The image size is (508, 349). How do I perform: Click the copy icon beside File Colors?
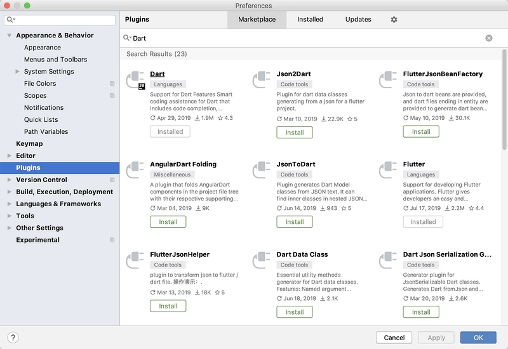[112, 84]
